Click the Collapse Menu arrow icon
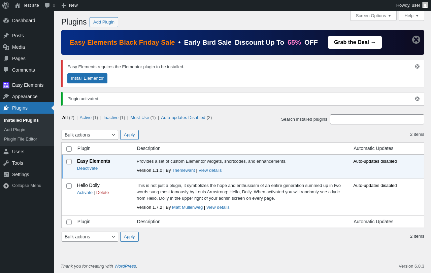 click(6, 186)
